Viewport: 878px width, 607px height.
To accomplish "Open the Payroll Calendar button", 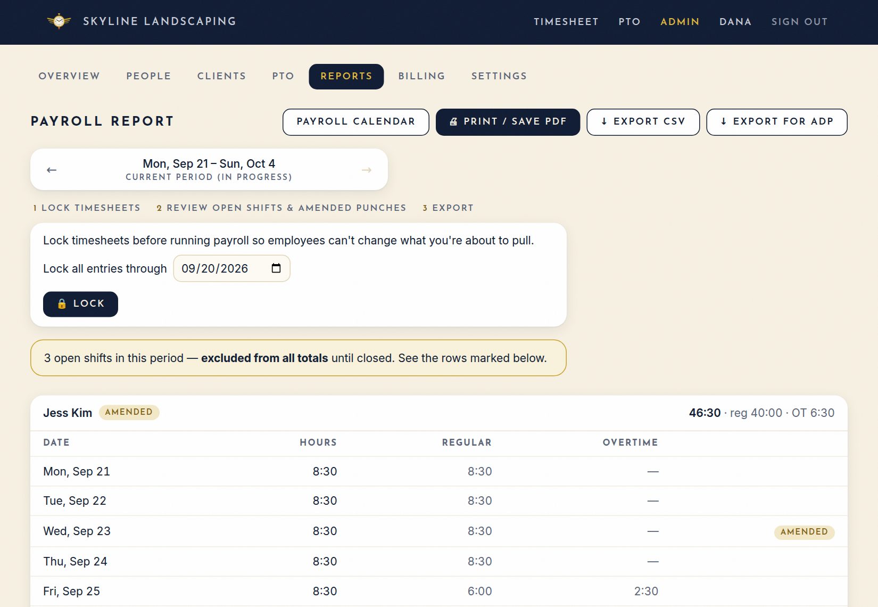I will click(x=356, y=122).
